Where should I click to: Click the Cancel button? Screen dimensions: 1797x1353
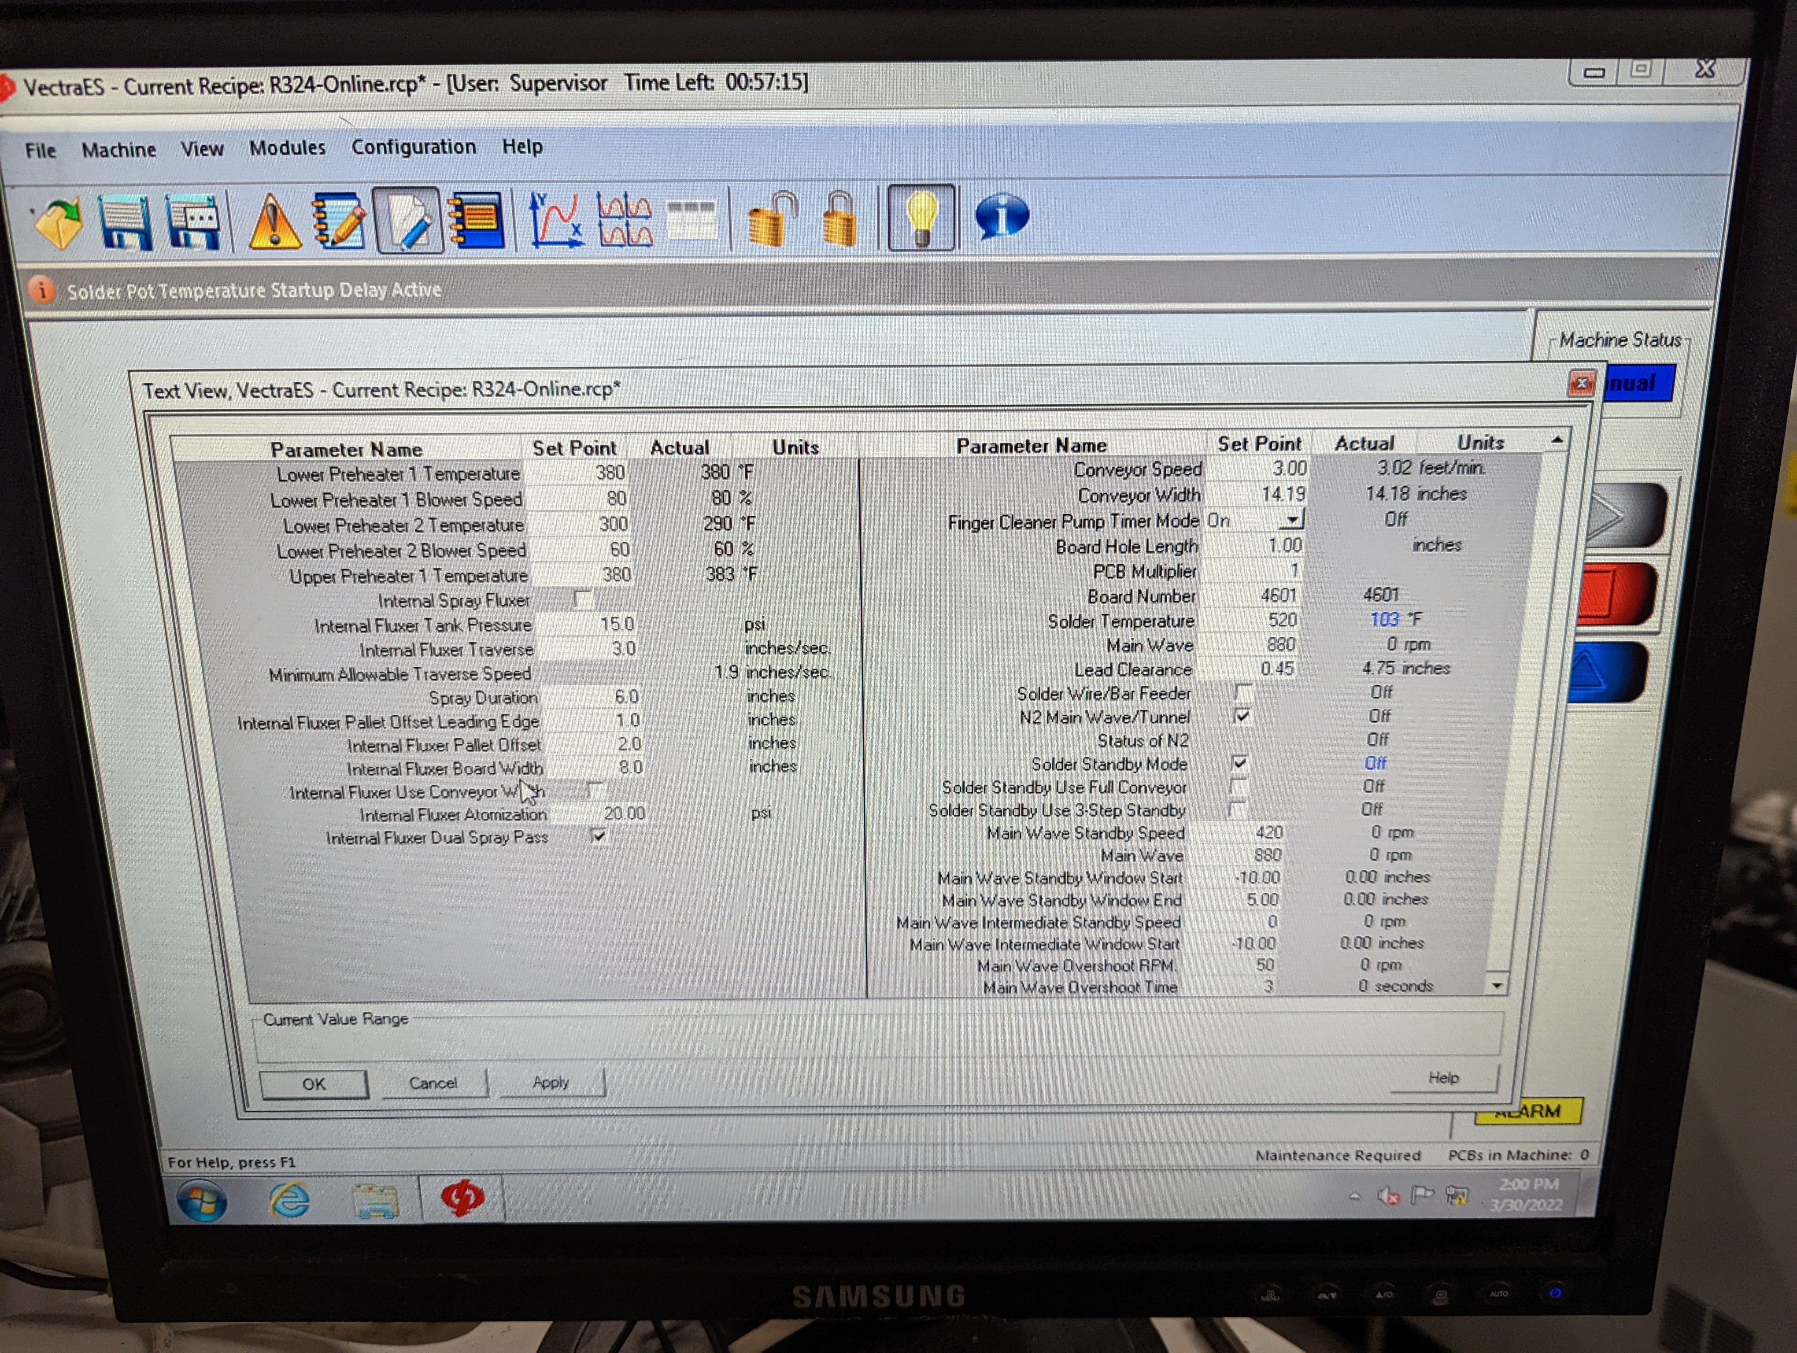(x=433, y=1083)
